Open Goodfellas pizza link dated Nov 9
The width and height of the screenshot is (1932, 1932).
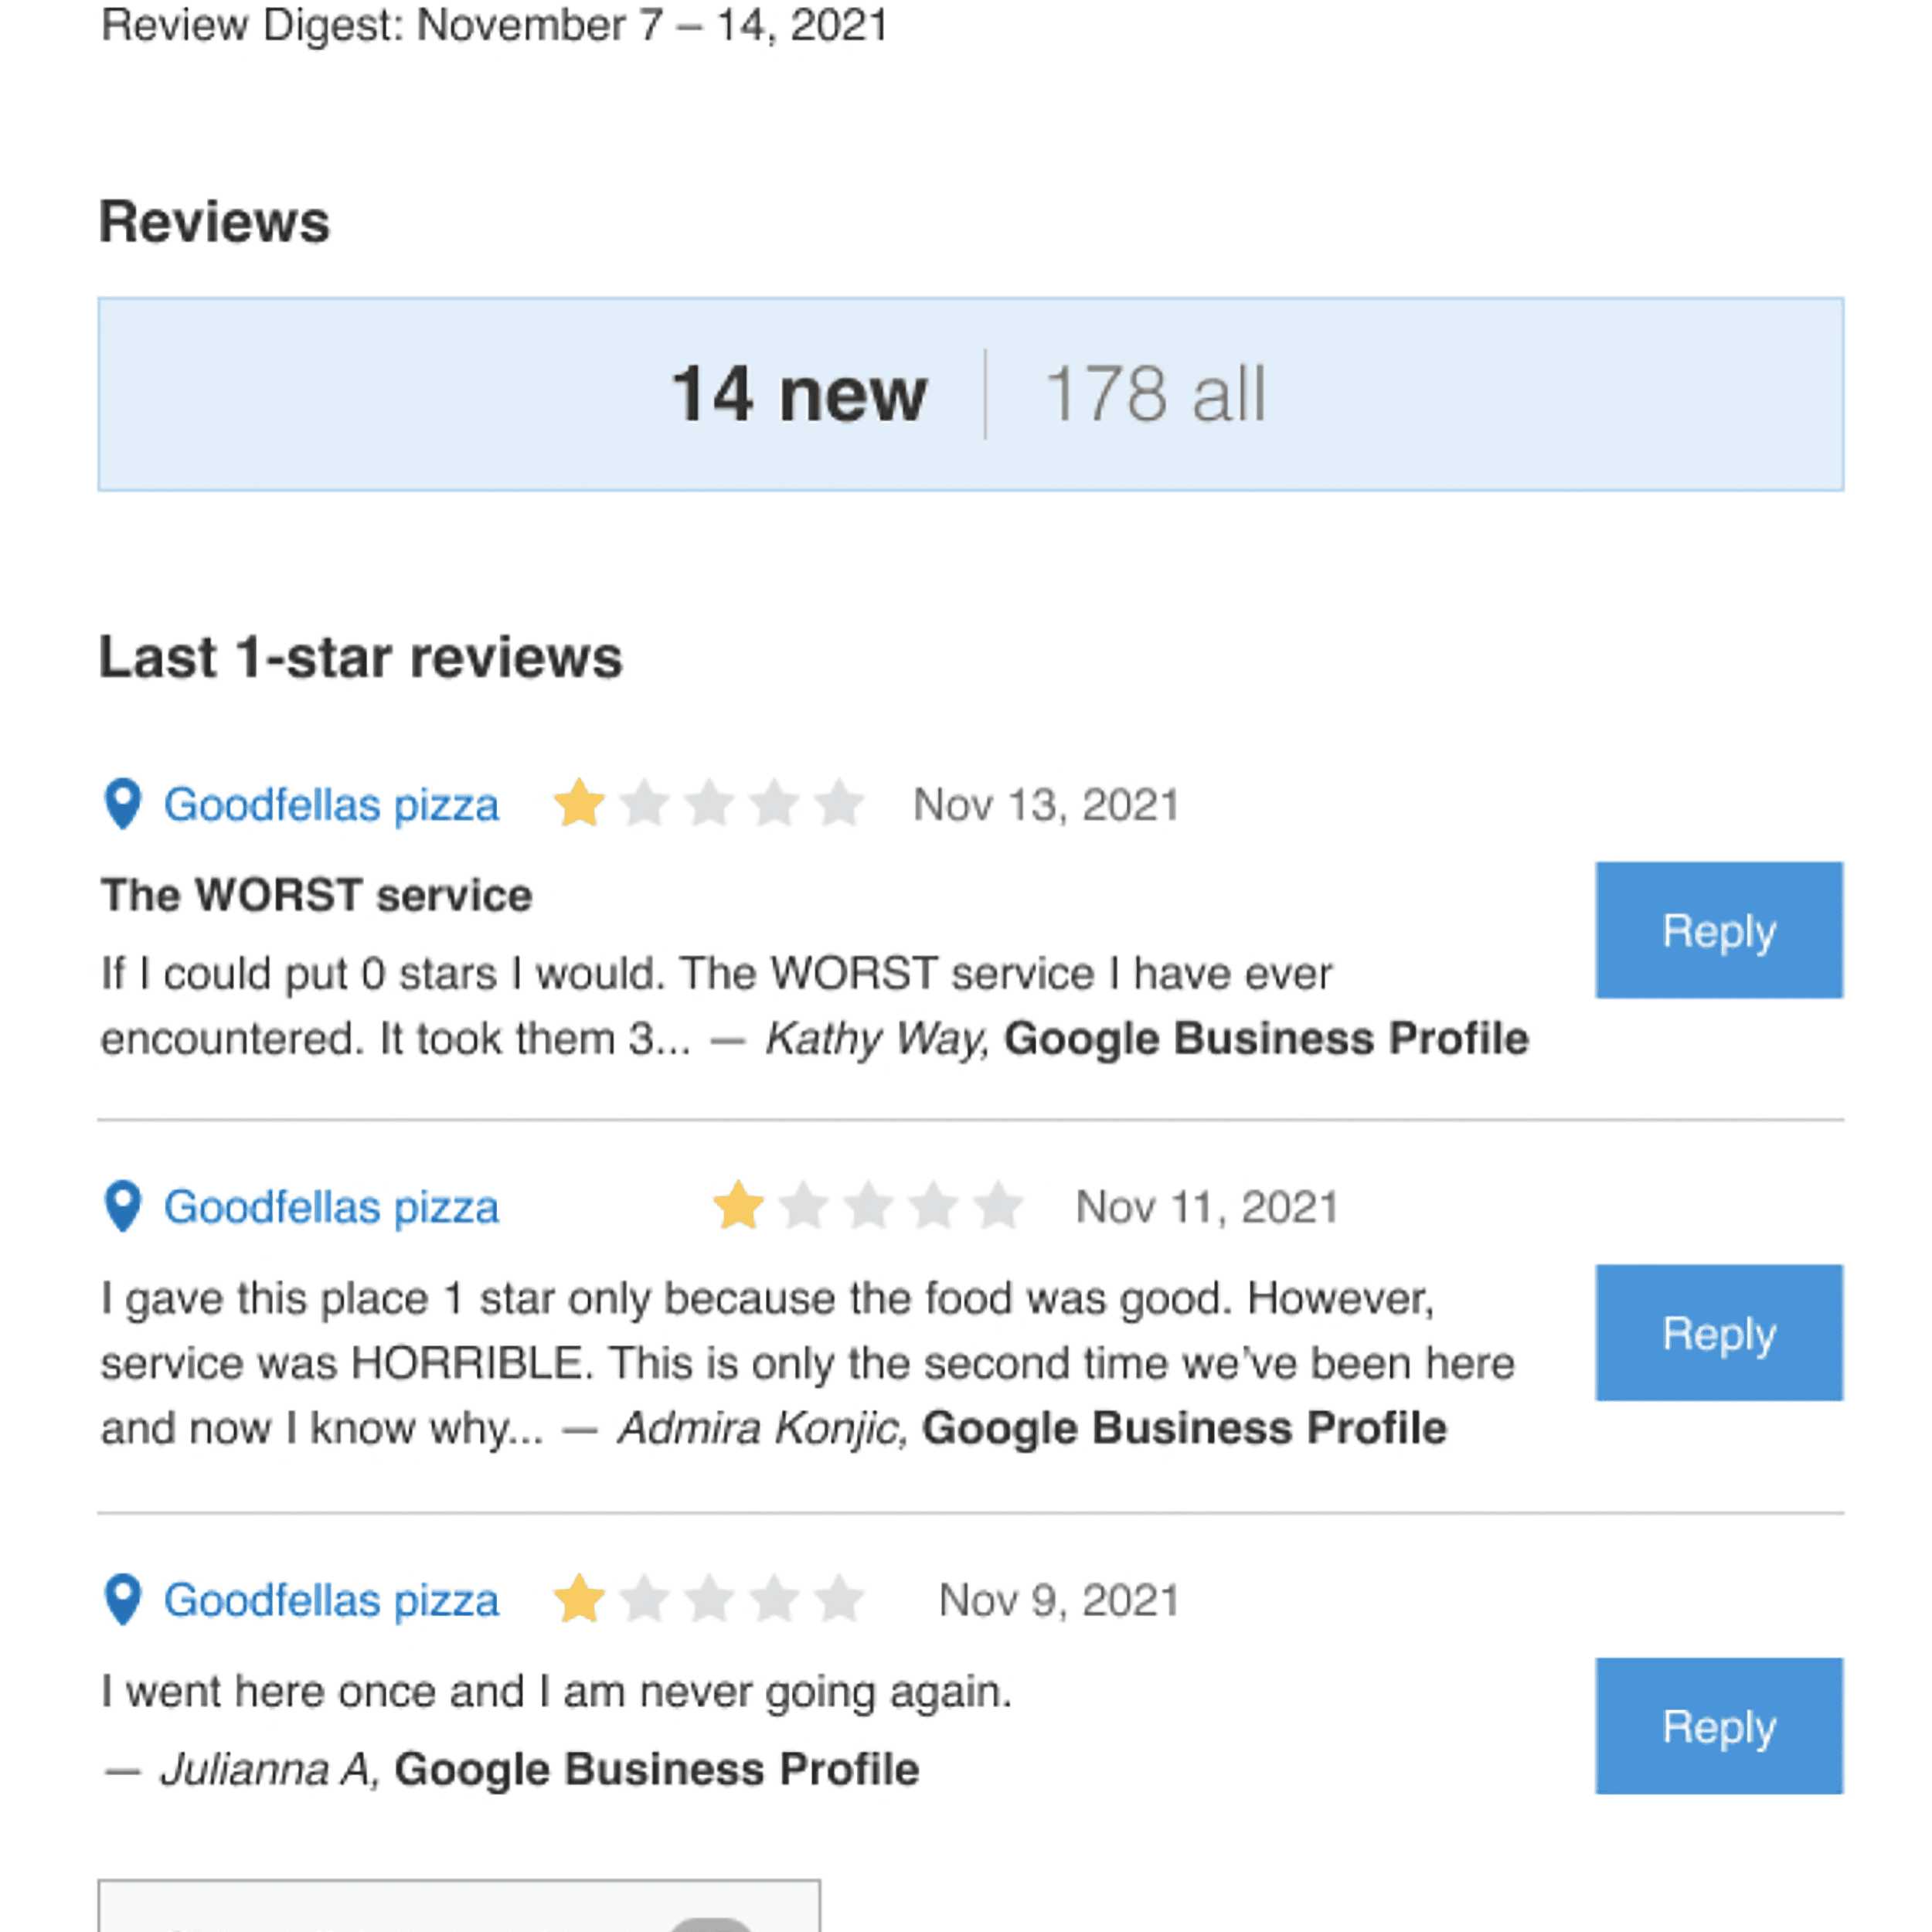click(331, 1600)
